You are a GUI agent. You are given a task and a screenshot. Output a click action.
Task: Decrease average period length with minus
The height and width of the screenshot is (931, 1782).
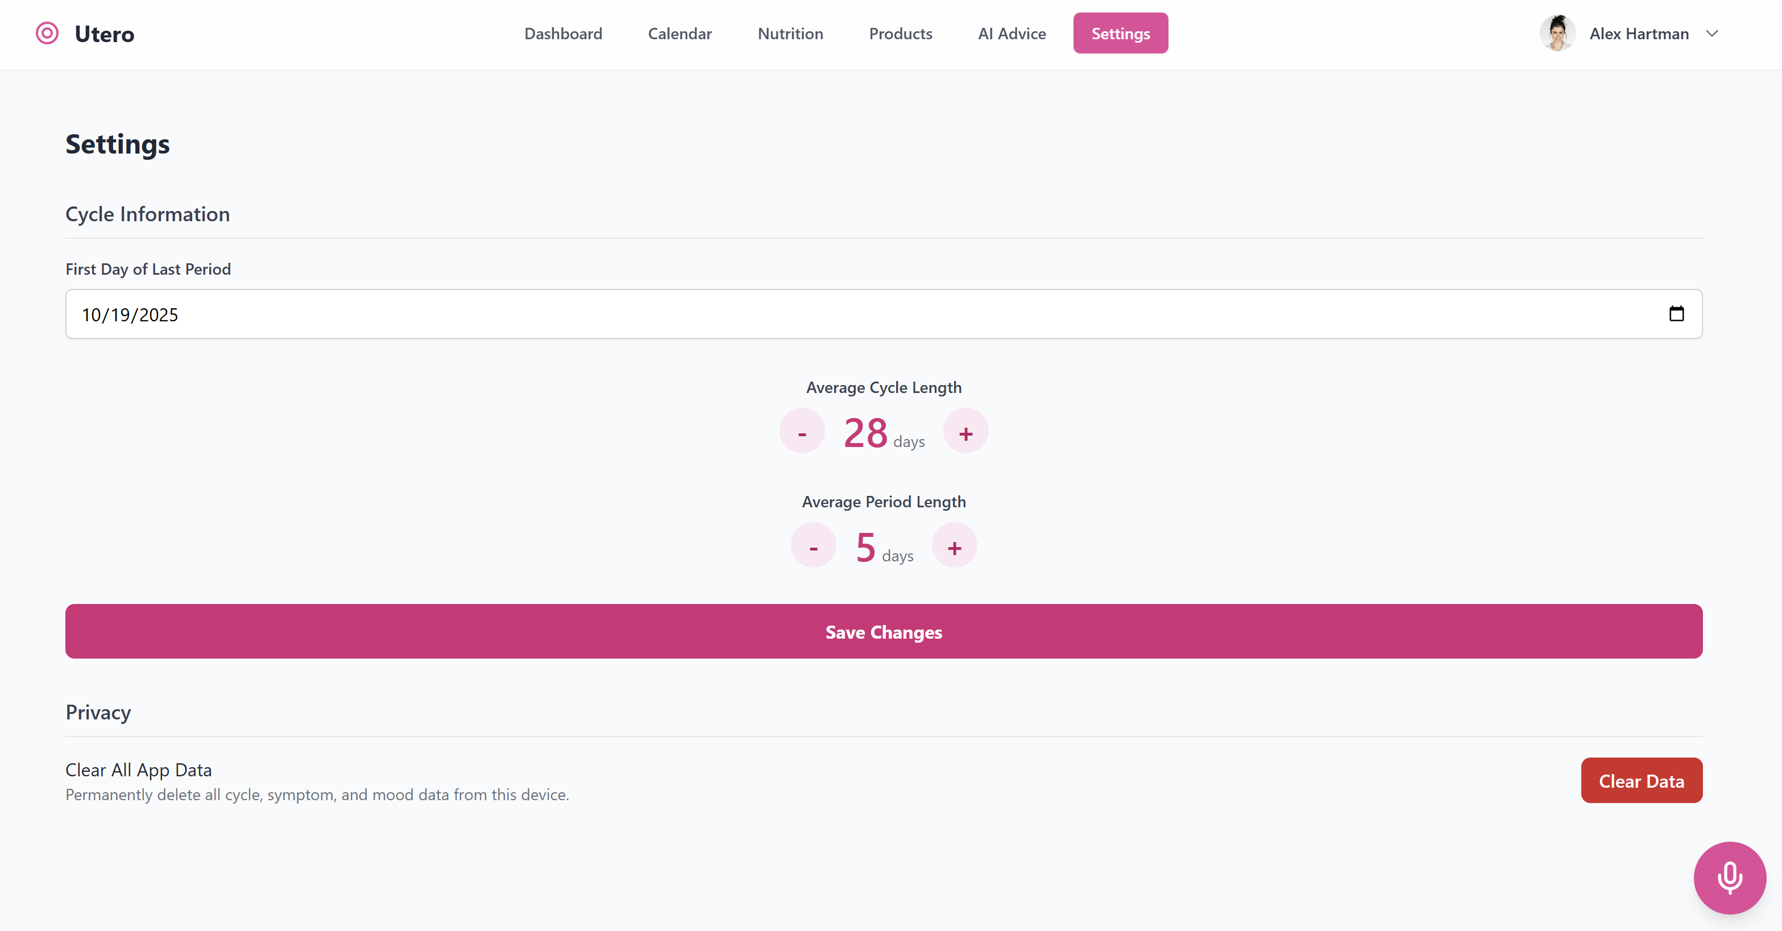point(814,546)
